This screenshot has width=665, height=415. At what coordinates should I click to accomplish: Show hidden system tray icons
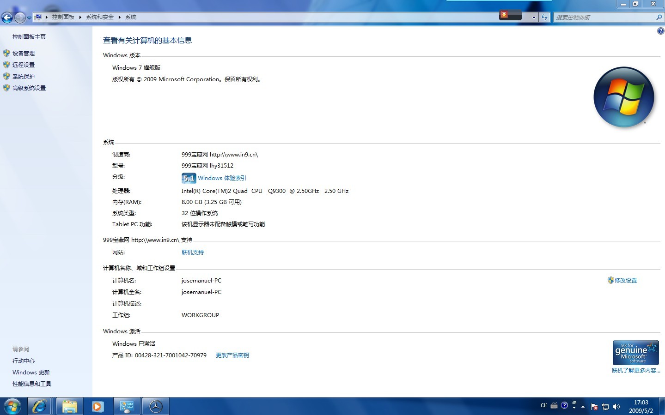coord(583,407)
